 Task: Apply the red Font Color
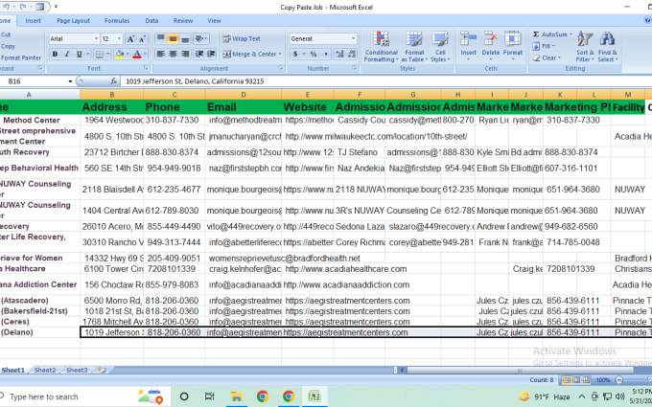pos(137,54)
